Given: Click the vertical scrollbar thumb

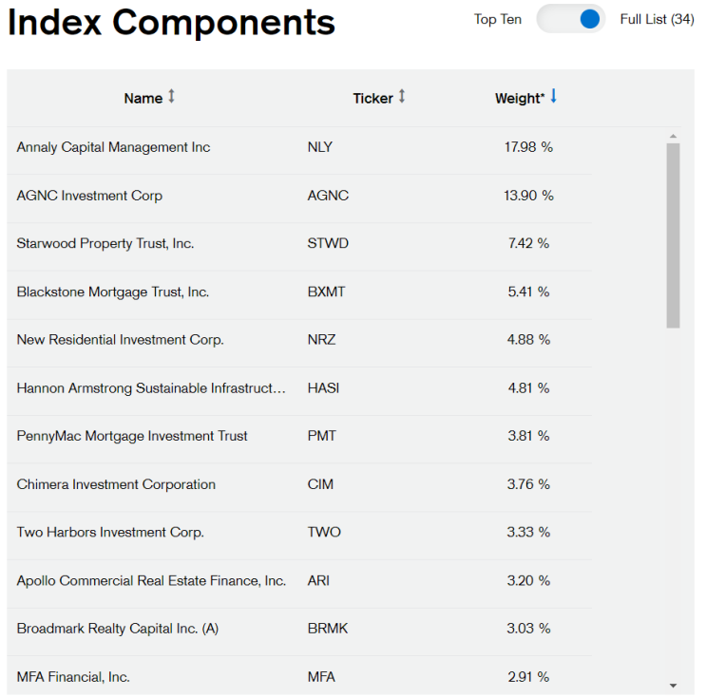Looking at the screenshot, I should click(x=673, y=235).
